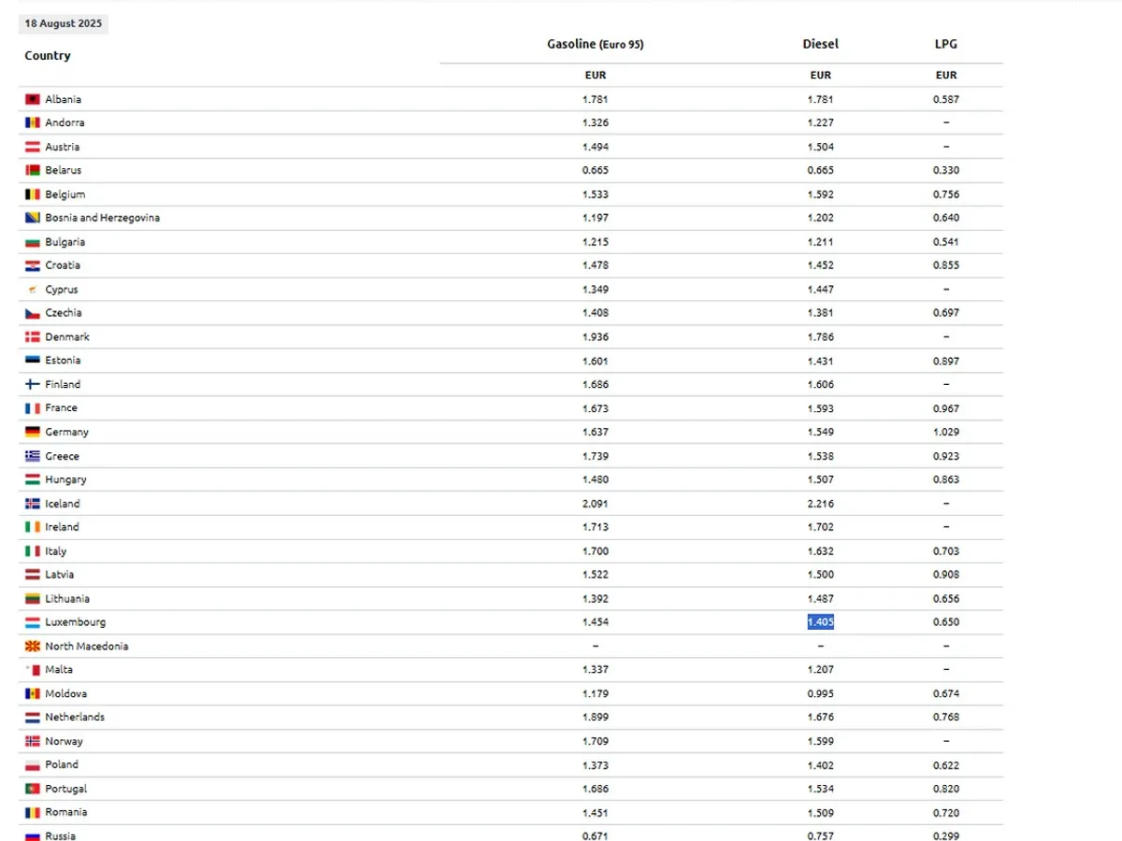Click the Diesel column header

[820, 44]
